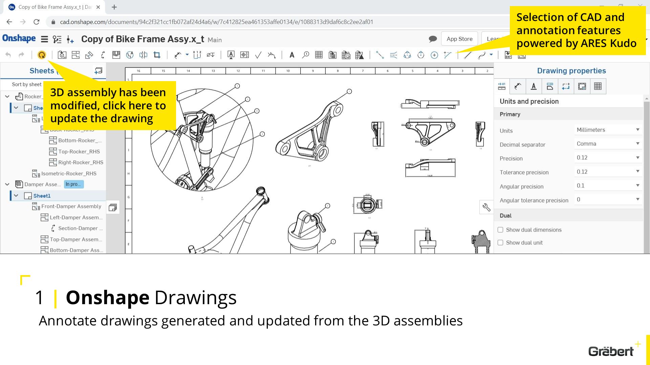Open the comments speech bubble

[433, 39]
